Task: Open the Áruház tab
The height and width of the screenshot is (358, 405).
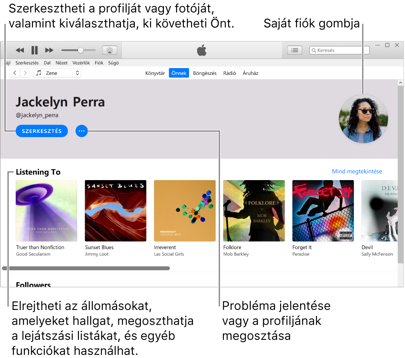Action: [x=250, y=73]
